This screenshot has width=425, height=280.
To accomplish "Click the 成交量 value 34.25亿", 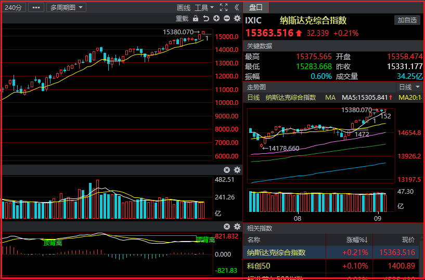I will point(409,76).
